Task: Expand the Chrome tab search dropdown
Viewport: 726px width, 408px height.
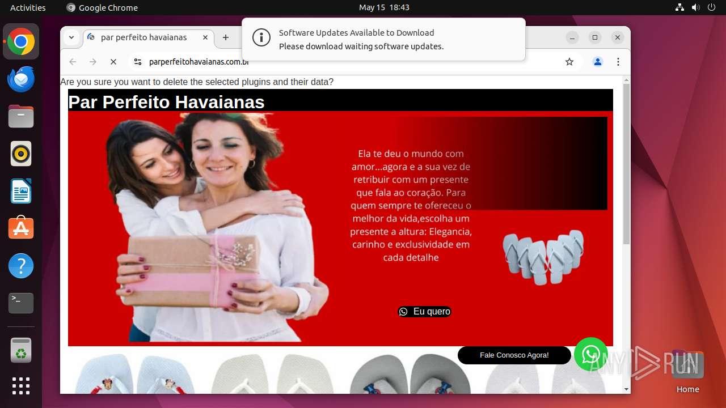Action: pyautogui.click(x=71, y=37)
